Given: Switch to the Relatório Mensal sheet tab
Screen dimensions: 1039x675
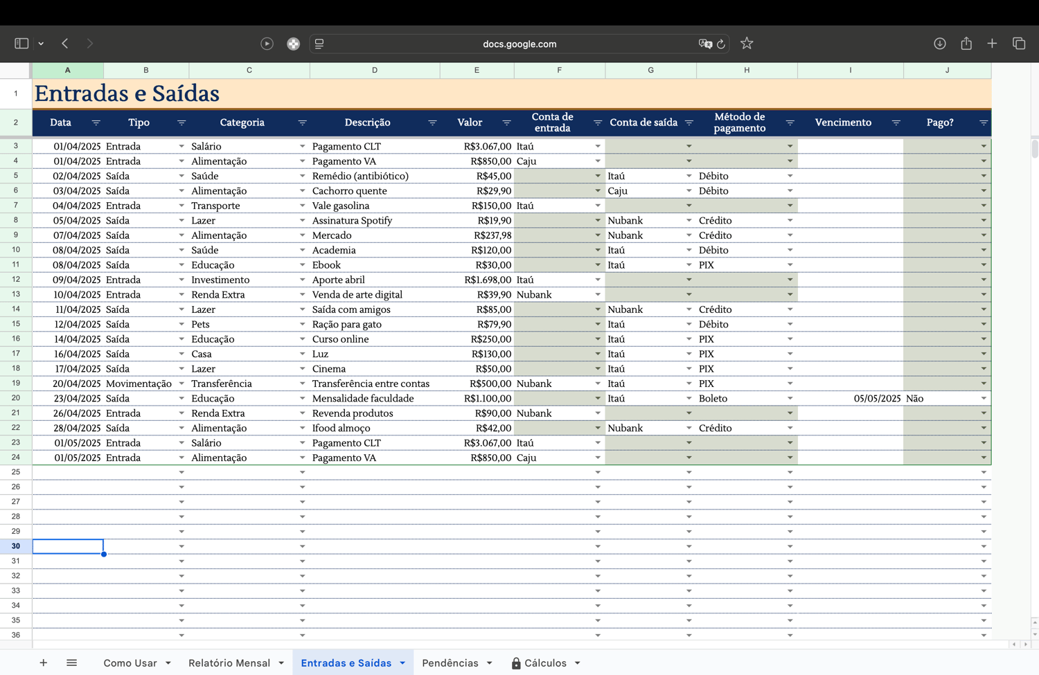Looking at the screenshot, I should click(x=229, y=663).
